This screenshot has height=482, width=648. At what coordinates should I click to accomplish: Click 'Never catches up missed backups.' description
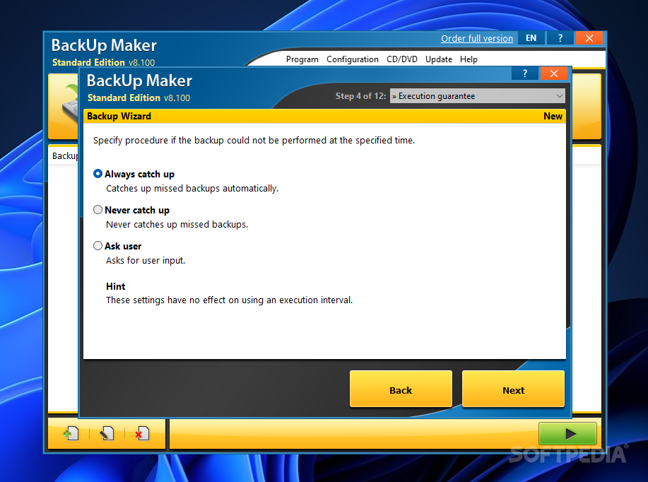pyautogui.click(x=177, y=225)
